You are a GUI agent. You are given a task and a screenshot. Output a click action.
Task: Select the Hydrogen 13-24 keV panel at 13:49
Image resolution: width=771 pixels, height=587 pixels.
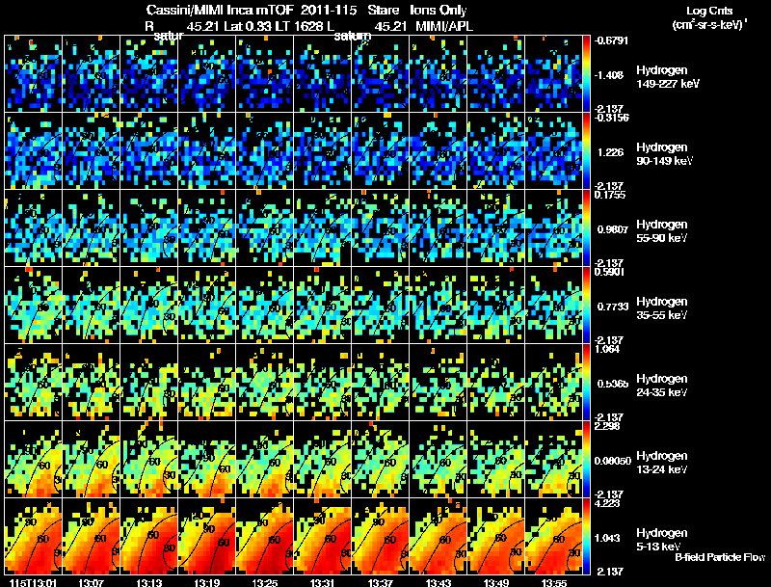pos(496,459)
